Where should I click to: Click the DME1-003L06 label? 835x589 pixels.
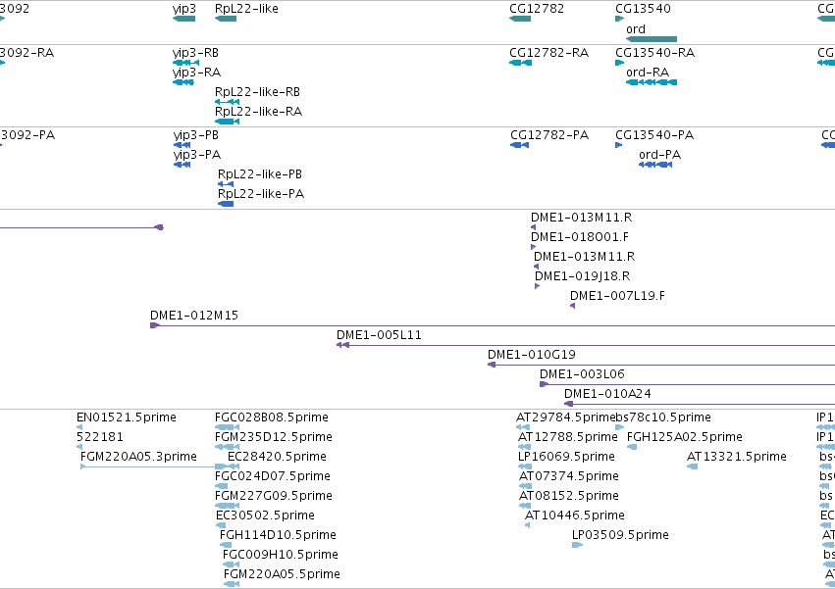(582, 374)
